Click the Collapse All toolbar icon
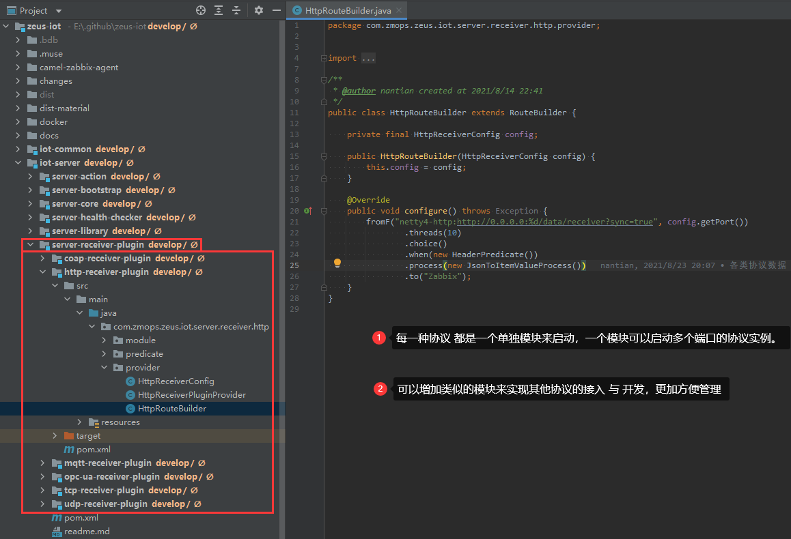 point(236,10)
